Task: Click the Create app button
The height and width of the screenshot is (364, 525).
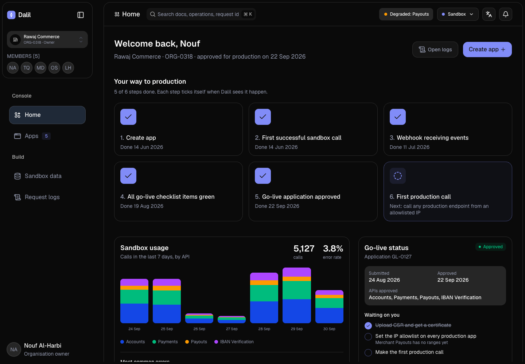Action: tap(487, 50)
